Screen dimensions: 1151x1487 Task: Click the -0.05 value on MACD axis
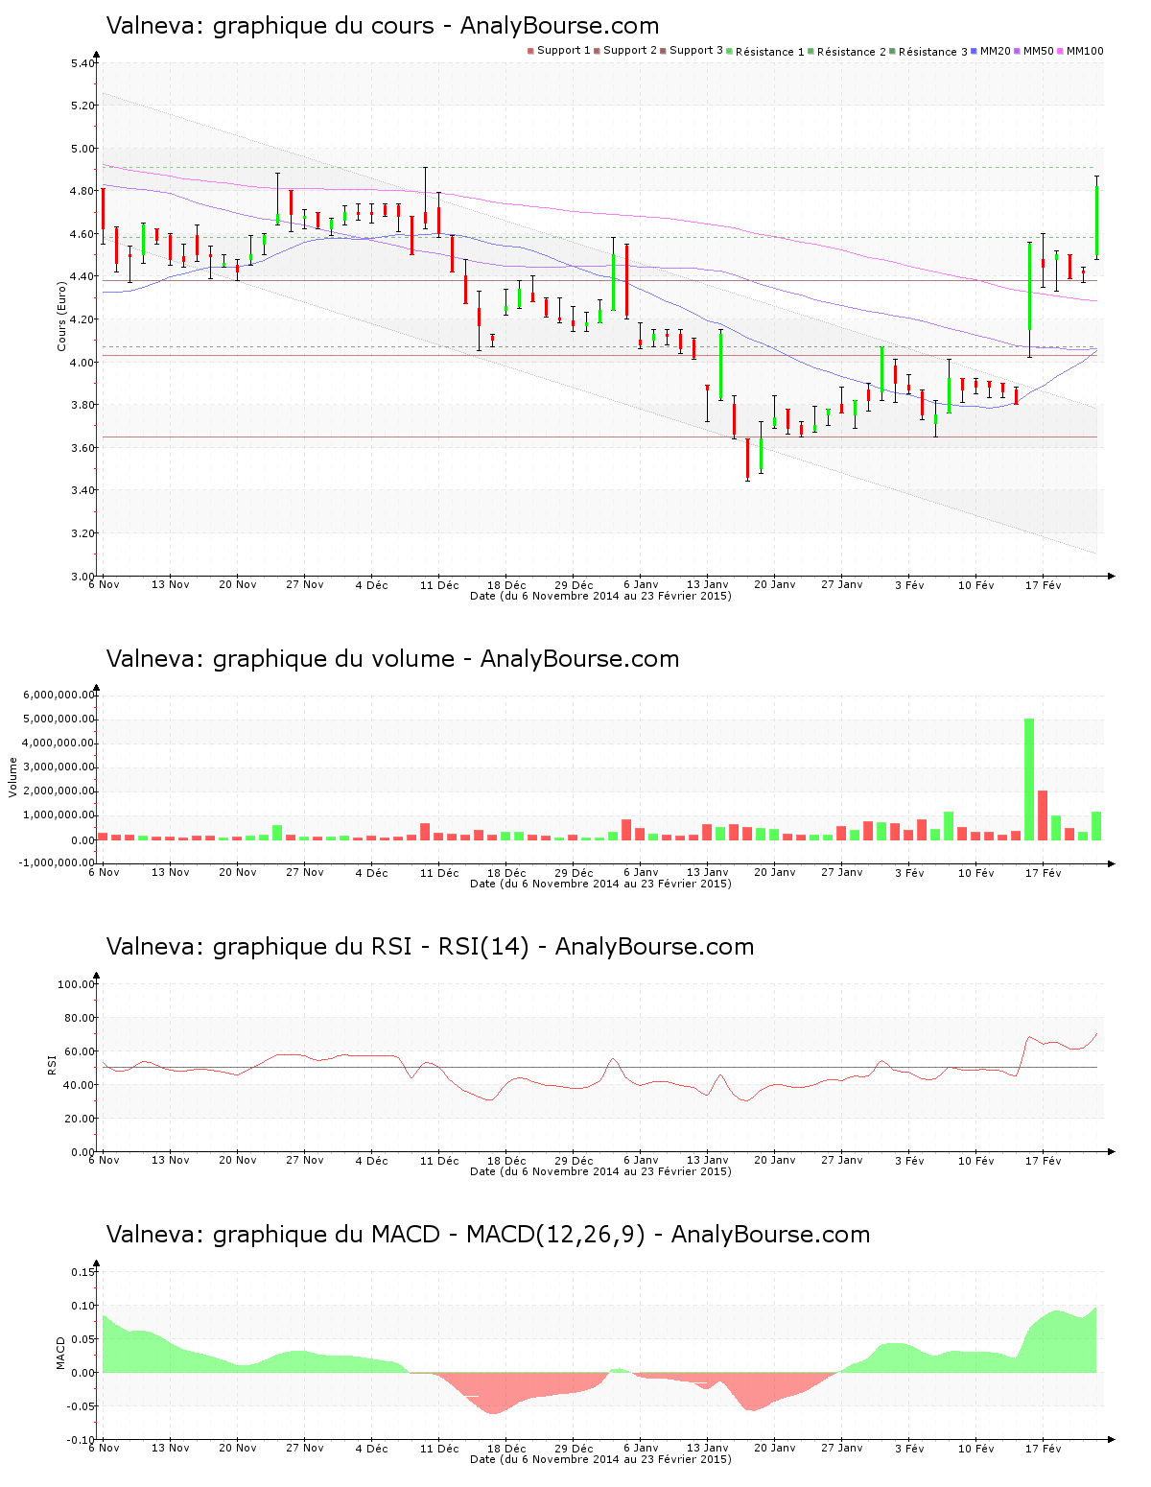81,1406
